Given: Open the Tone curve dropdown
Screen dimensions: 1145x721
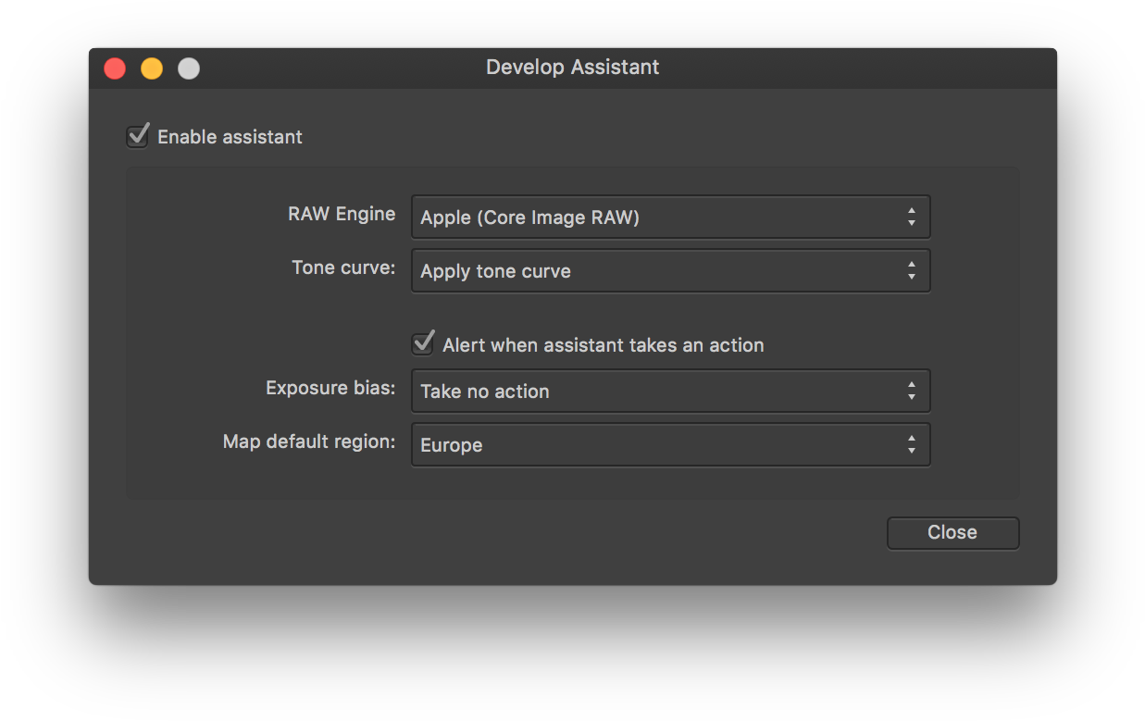Looking at the screenshot, I should 671,270.
